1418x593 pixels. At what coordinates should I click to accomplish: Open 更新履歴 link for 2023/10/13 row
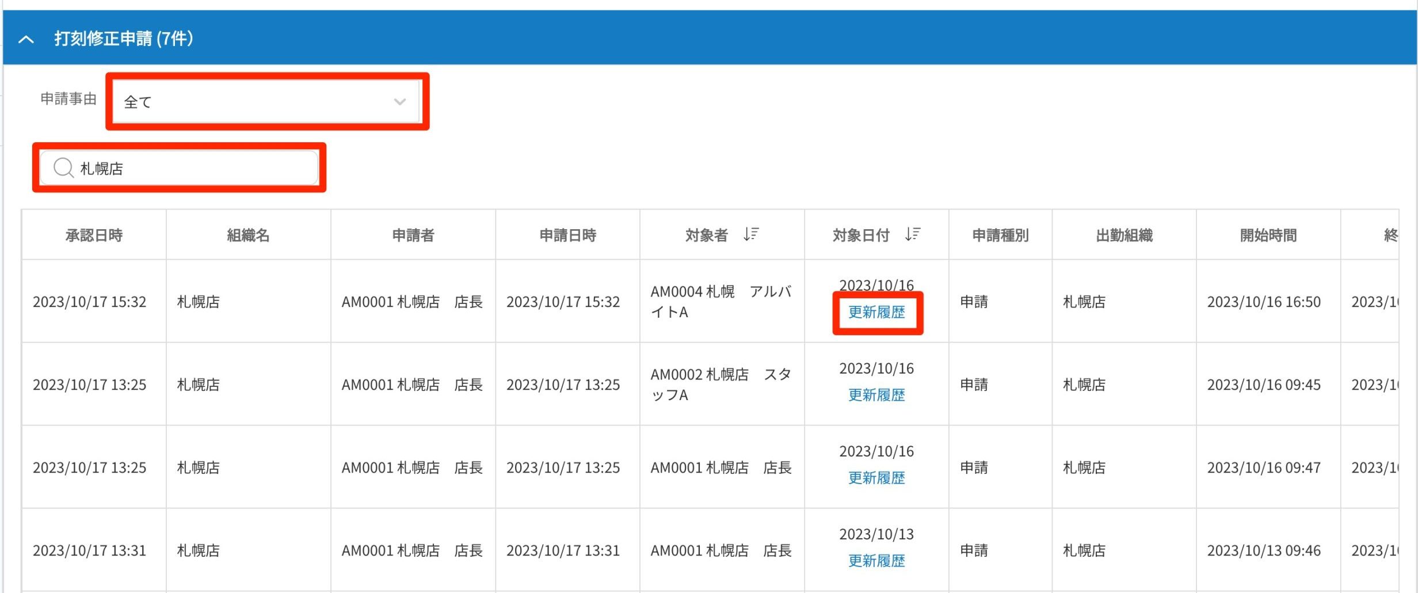pyautogui.click(x=876, y=561)
